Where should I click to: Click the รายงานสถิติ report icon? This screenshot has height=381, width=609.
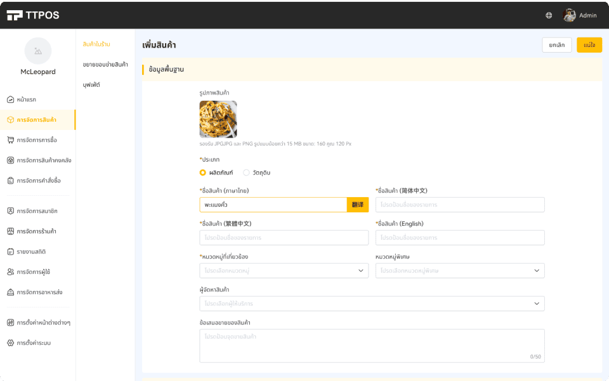tap(11, 252)
